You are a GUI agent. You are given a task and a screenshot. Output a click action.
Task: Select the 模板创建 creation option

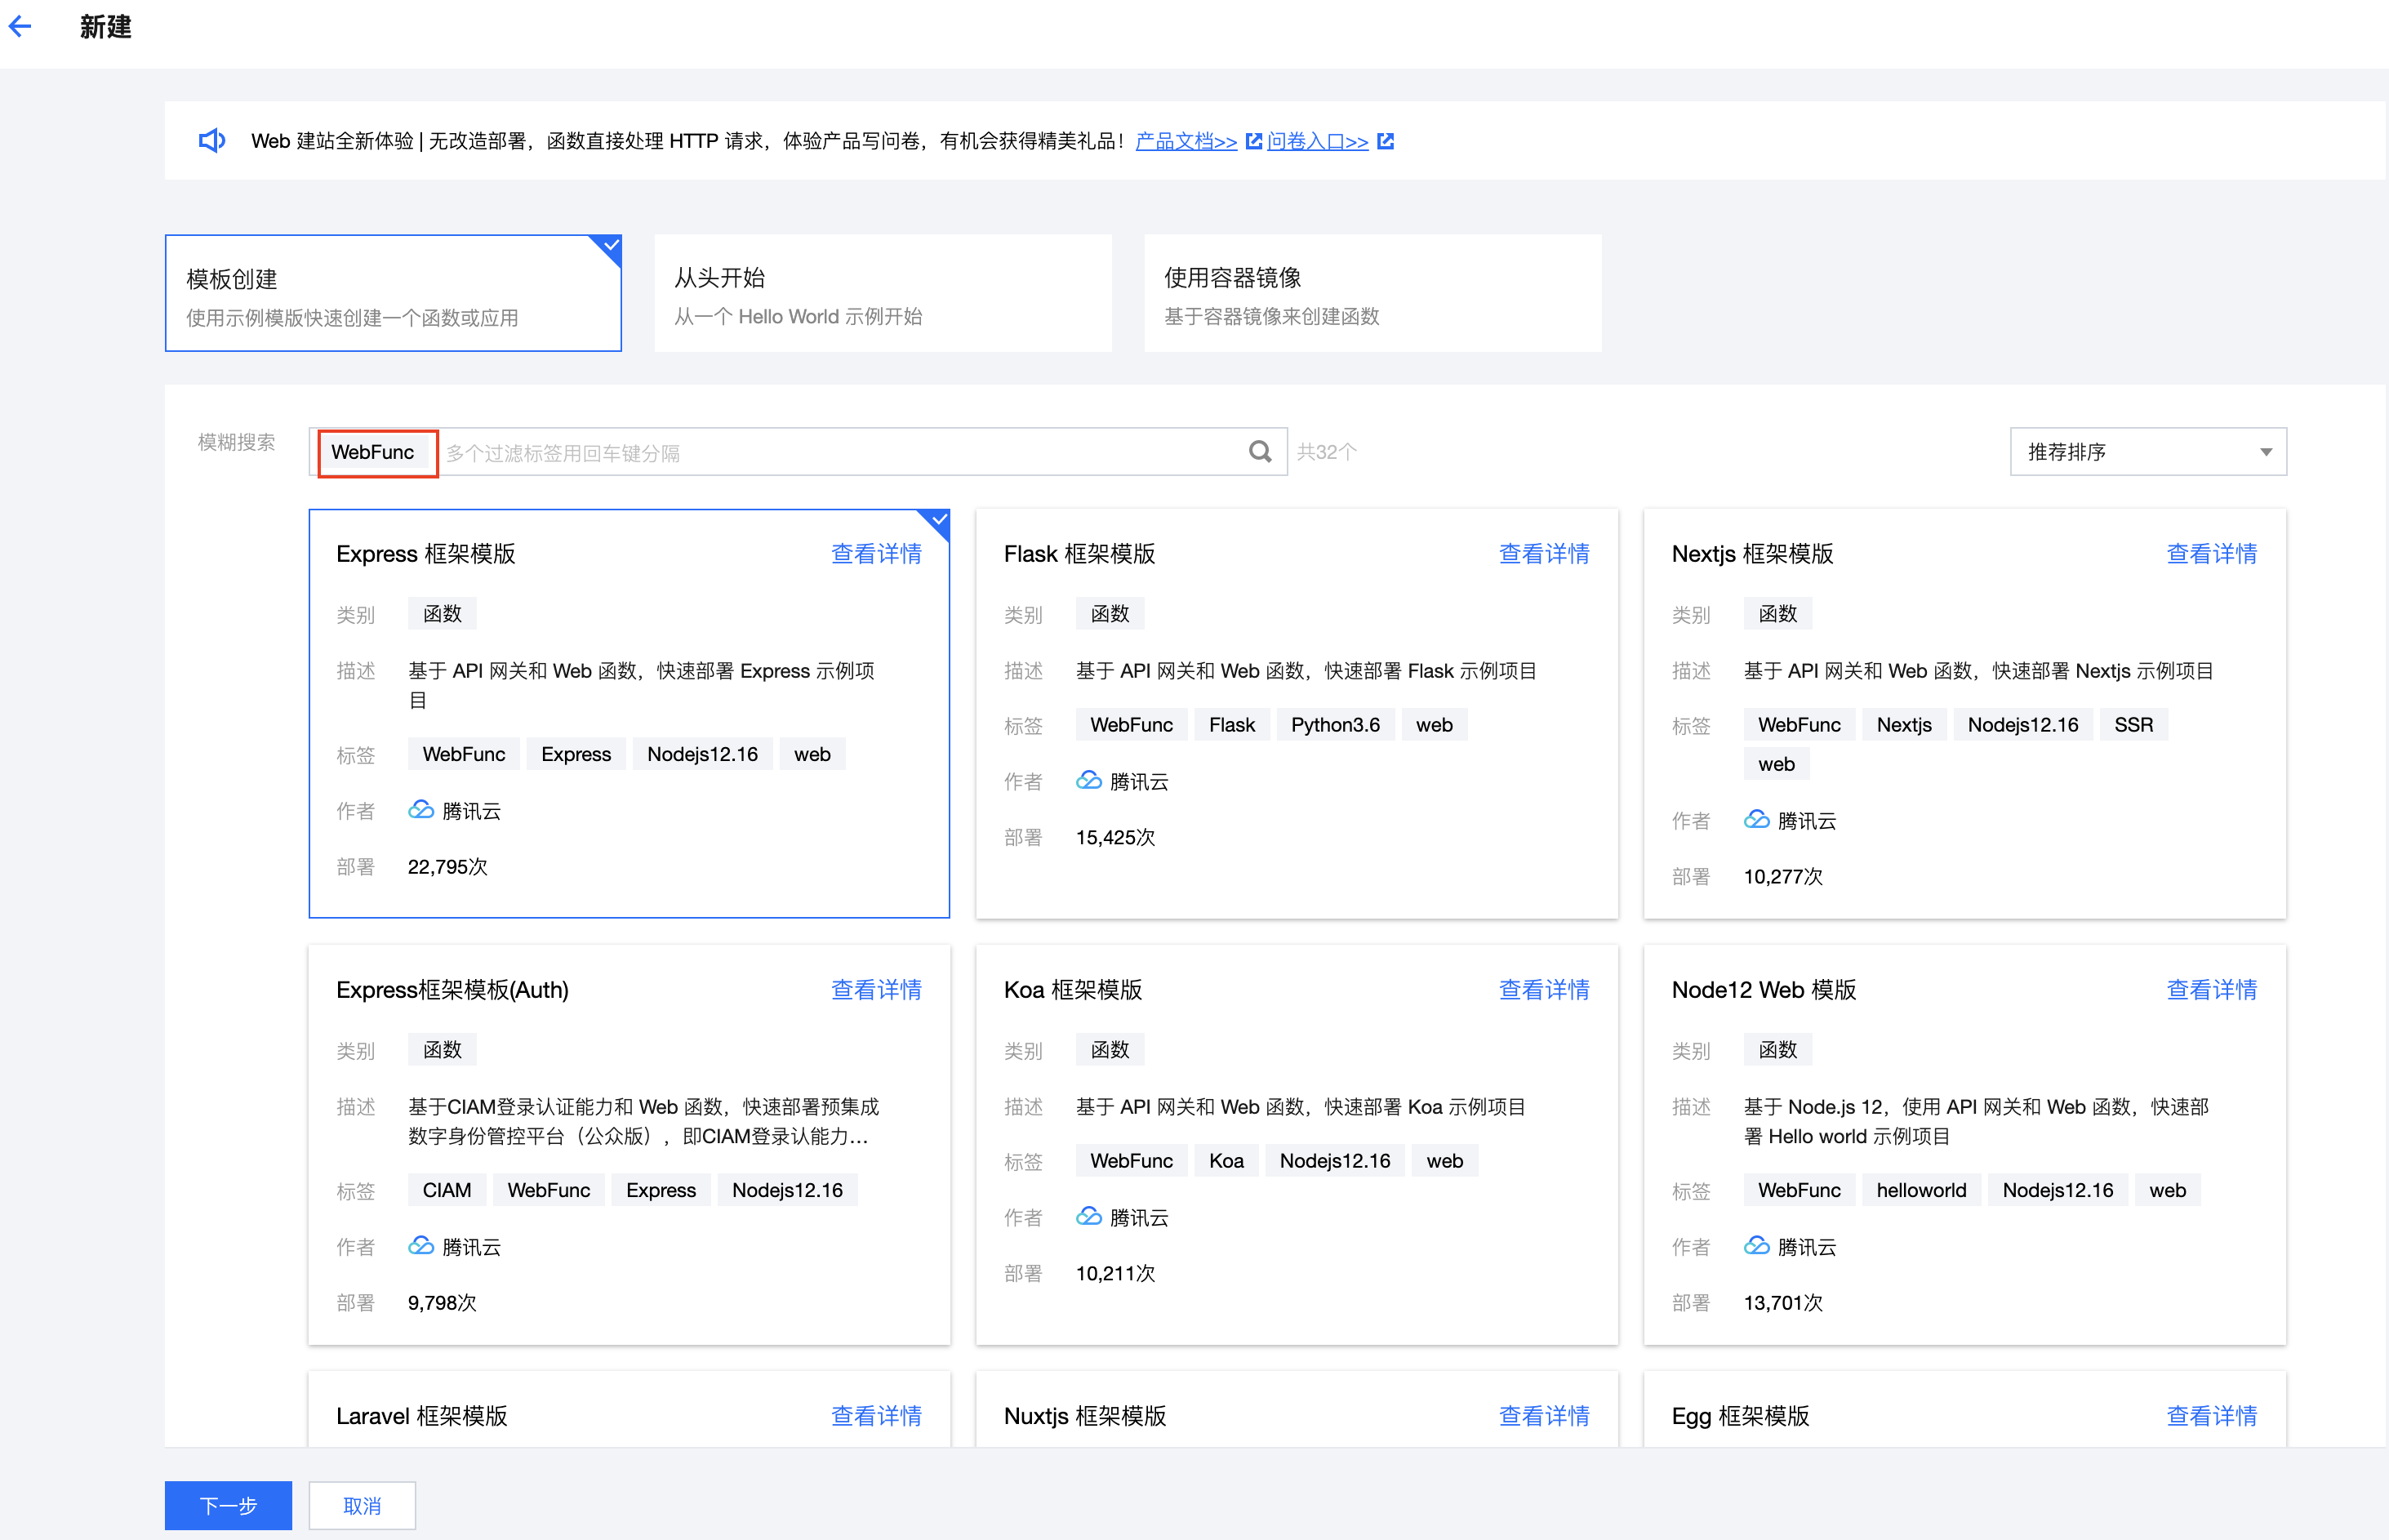tap(393, 293)
